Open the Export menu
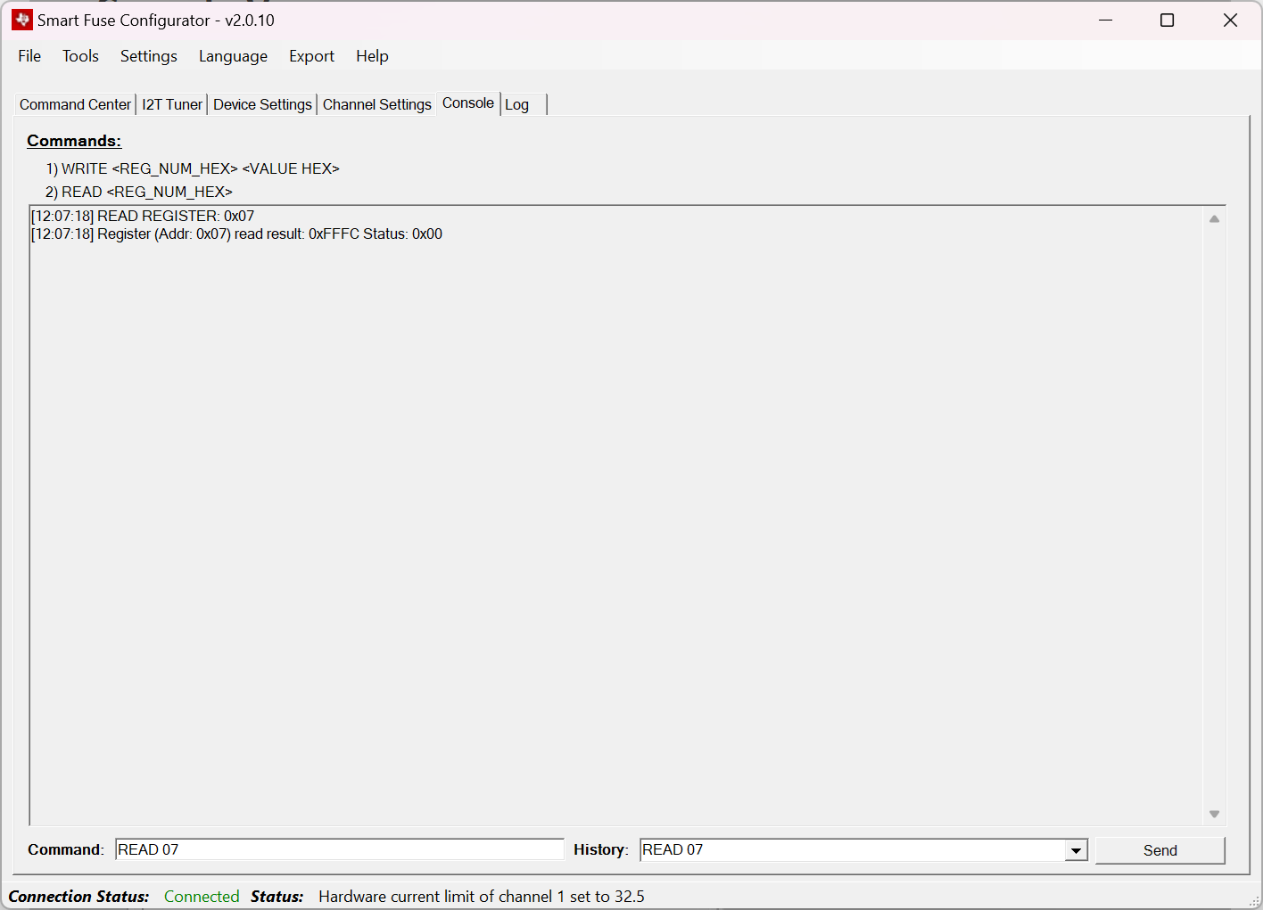The image size is (1263, 910). [311, 55]
